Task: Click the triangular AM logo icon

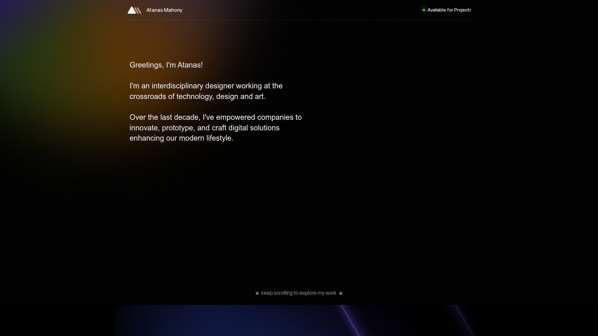Action: point(134,10)
